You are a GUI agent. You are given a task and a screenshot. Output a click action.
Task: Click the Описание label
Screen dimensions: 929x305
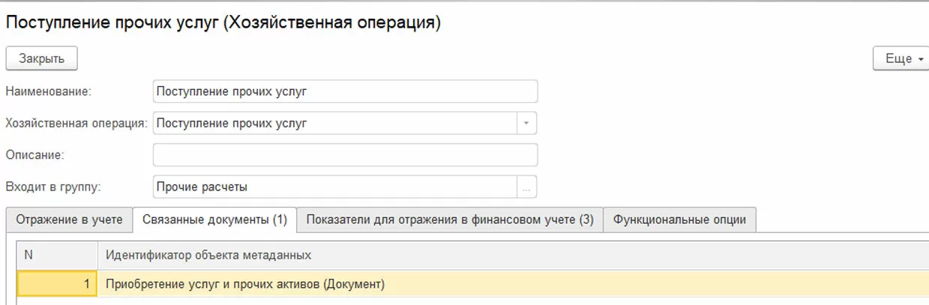click(x=35, y=155)
